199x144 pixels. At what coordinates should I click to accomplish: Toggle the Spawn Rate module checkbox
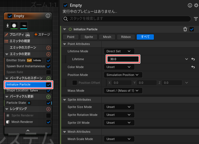(x=48, y=72)
